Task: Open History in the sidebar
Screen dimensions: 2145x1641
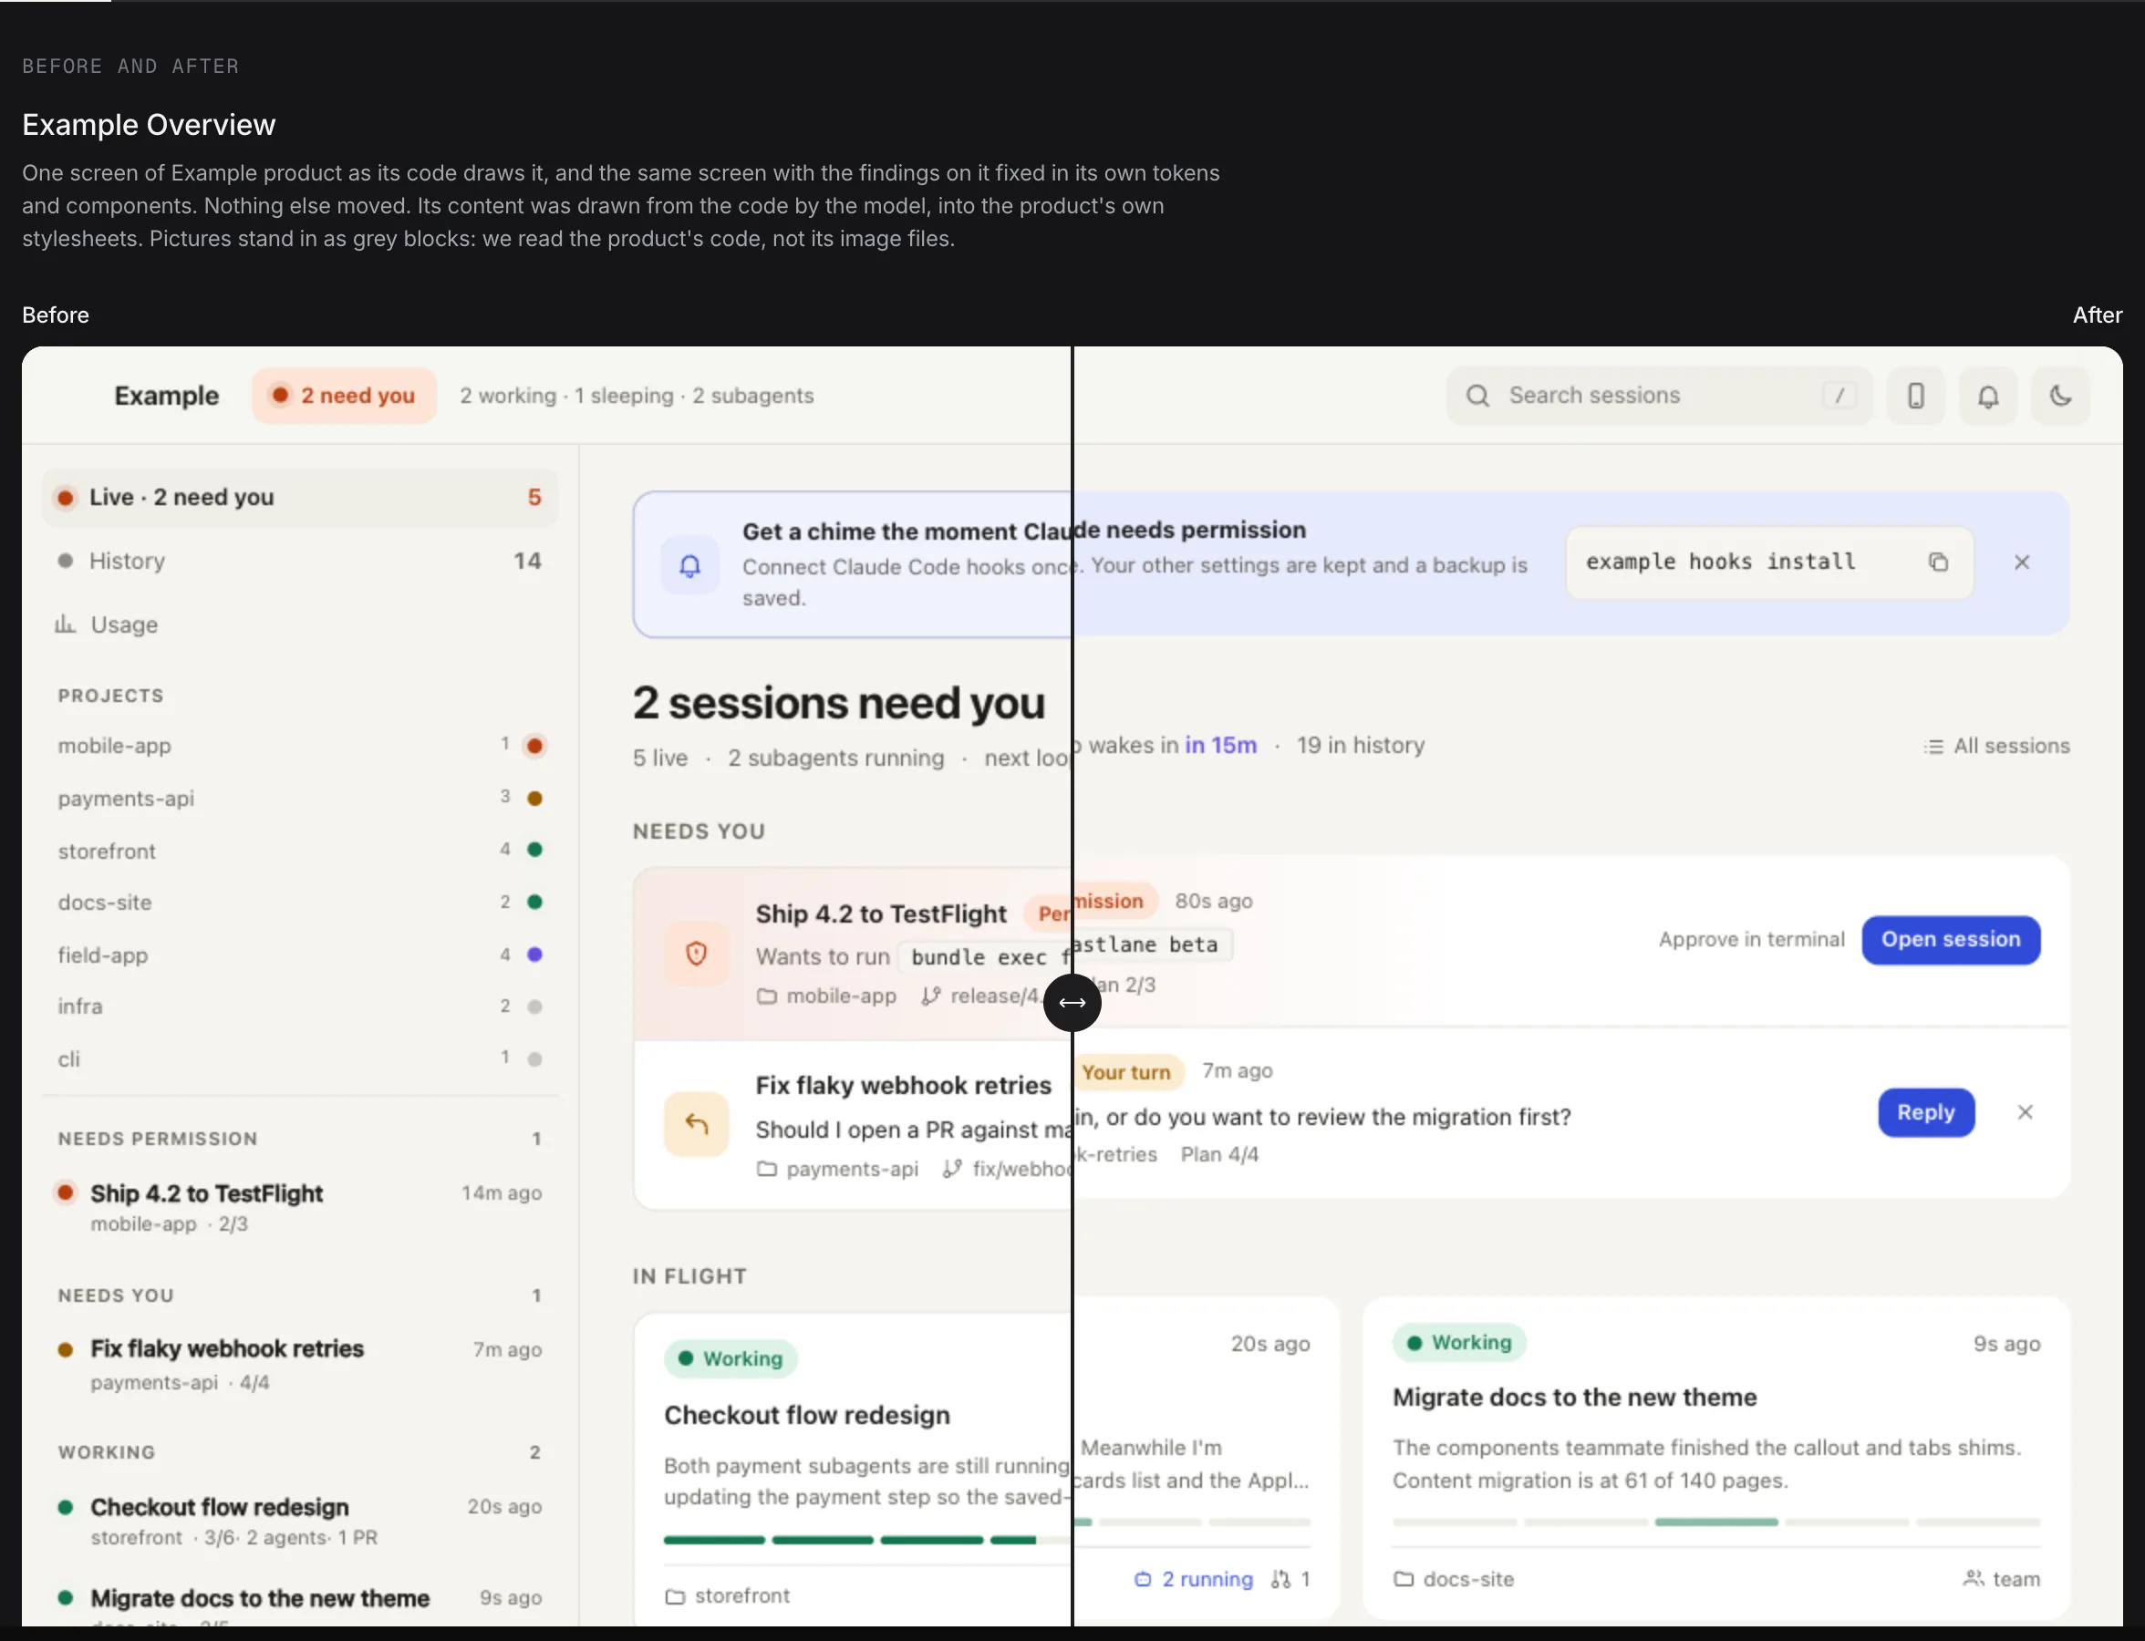Action: pyautogui.click(x=300, y=561)
